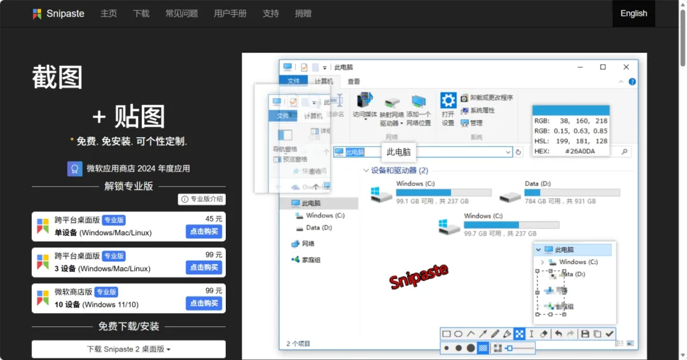Click the Snipaste icon on the 3 设备 card
This screenshot has height=360, width=687.
point(43,262)
